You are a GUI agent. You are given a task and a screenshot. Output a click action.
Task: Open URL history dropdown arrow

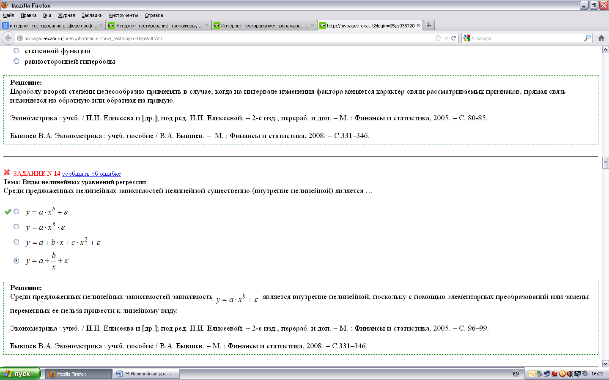446,38
